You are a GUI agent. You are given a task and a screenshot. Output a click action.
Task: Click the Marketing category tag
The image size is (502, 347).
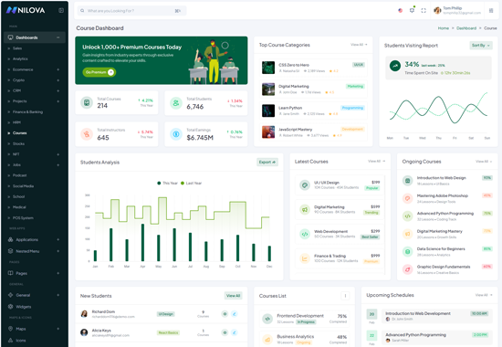pos(355,86)
